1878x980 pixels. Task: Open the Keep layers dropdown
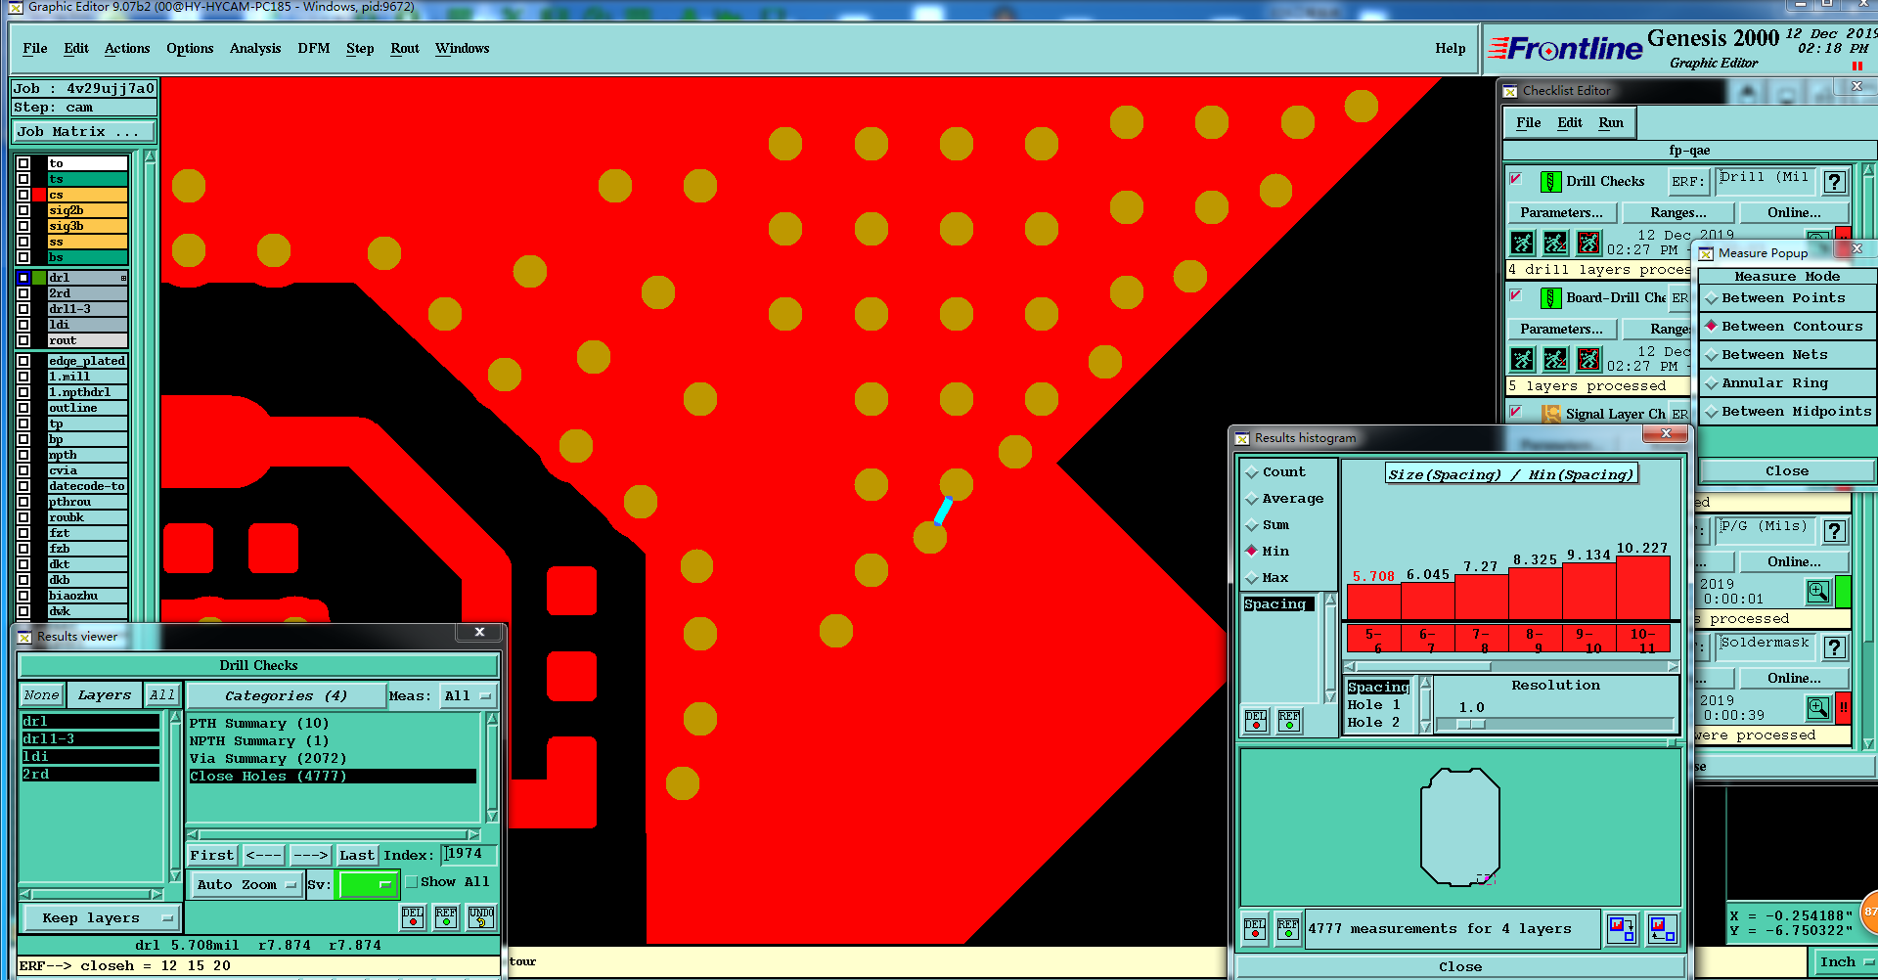100,918
